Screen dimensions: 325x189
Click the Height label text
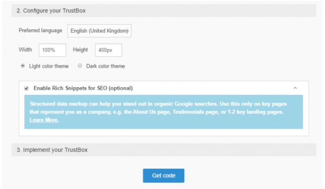click(80, 50)
